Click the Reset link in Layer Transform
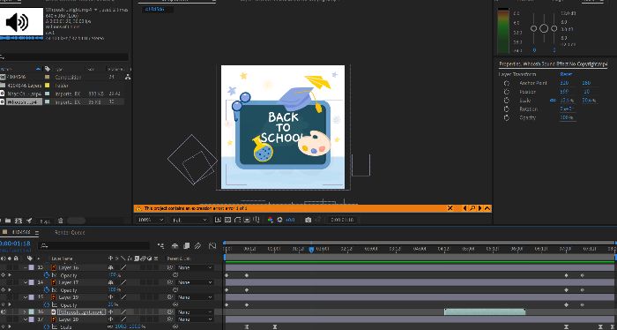This screenshot has width=617, height=330. point(566,74)
